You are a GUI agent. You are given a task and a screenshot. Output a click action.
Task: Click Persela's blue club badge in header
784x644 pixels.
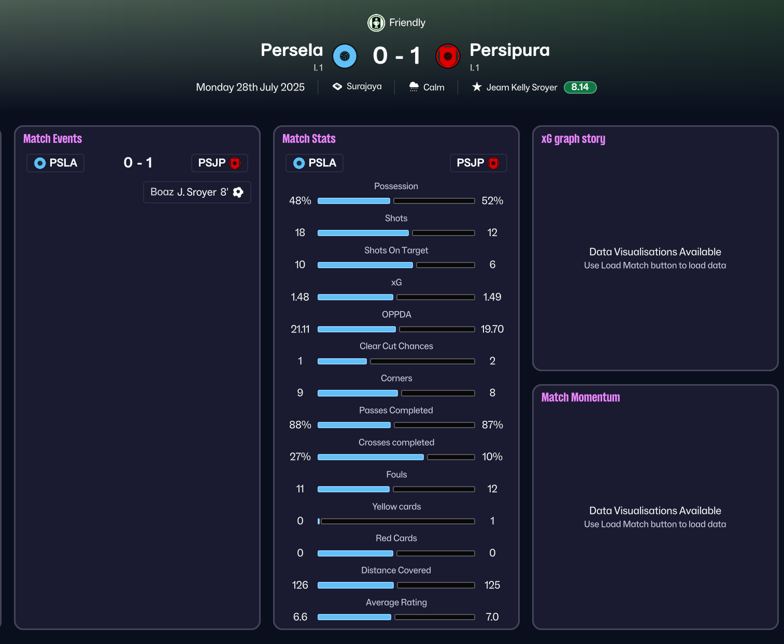(x=345, y=56)
